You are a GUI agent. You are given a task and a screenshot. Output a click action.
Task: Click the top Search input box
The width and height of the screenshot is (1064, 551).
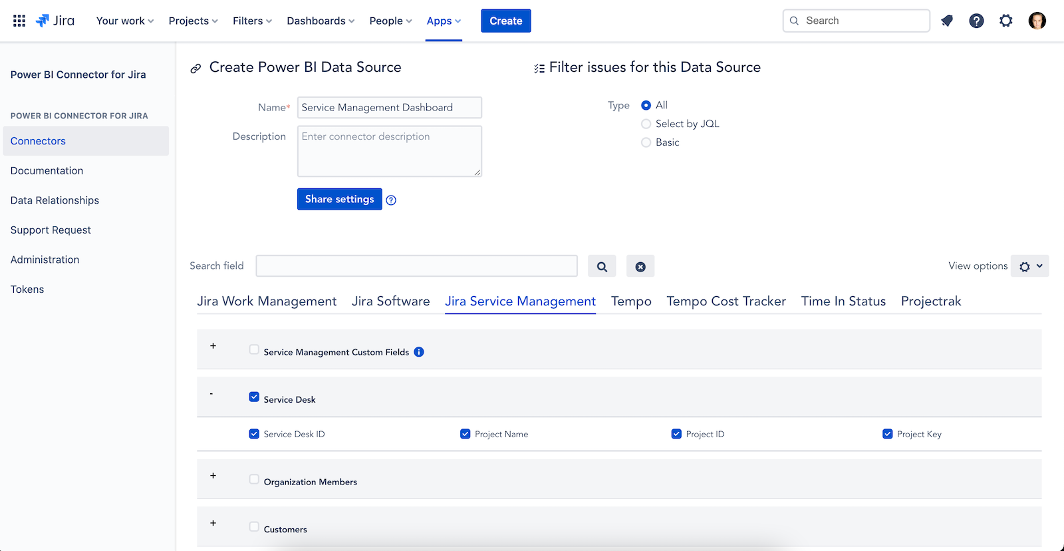point(857,21)
